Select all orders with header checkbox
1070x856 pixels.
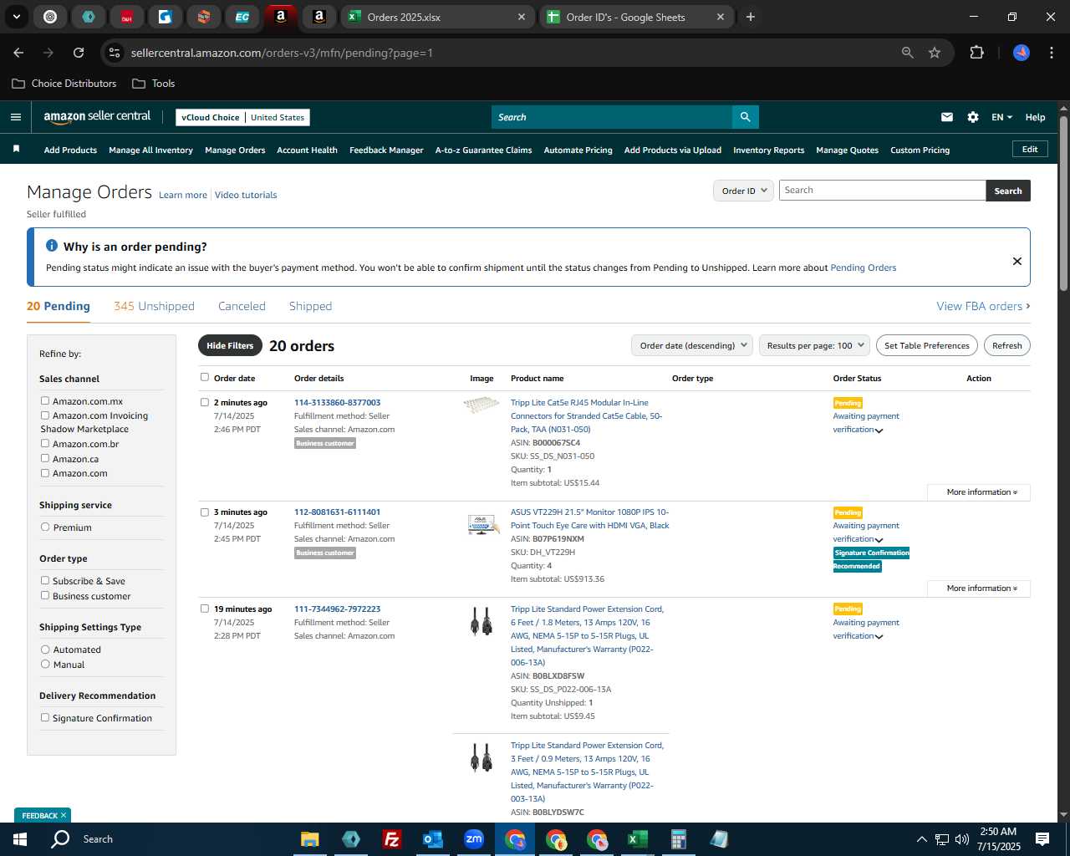(x=205, y=377)
